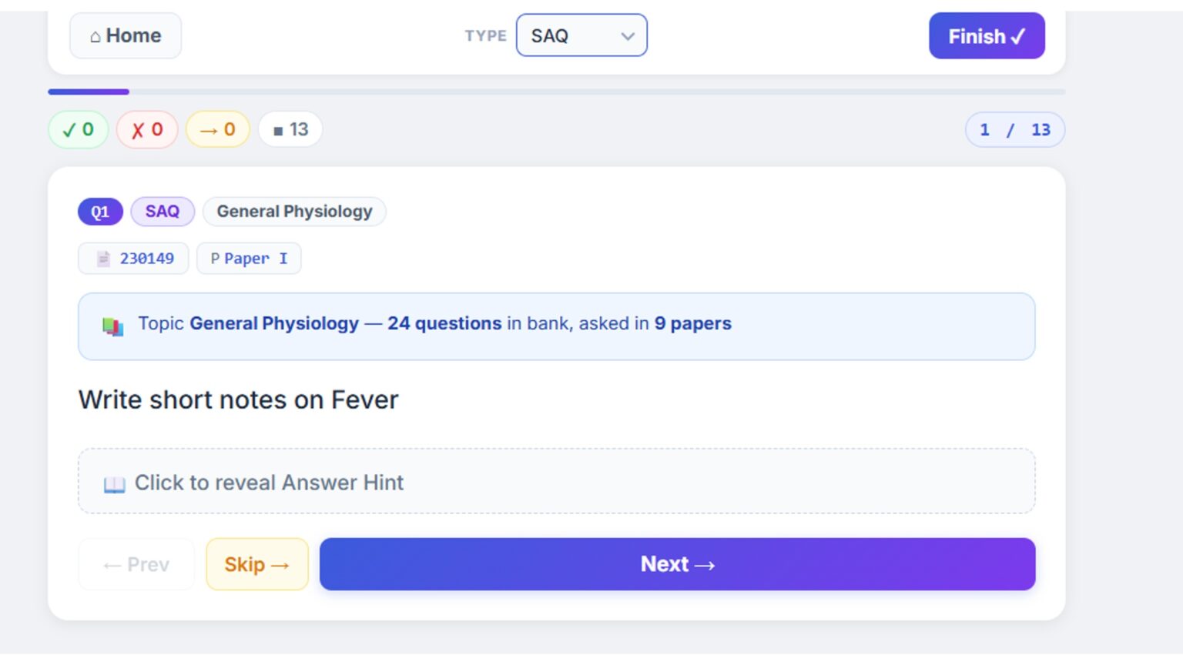The width and height of the screenshot is (1183, 665).
Task: Click the remaining 13 questions badge
Action: (x=290, y=129)
